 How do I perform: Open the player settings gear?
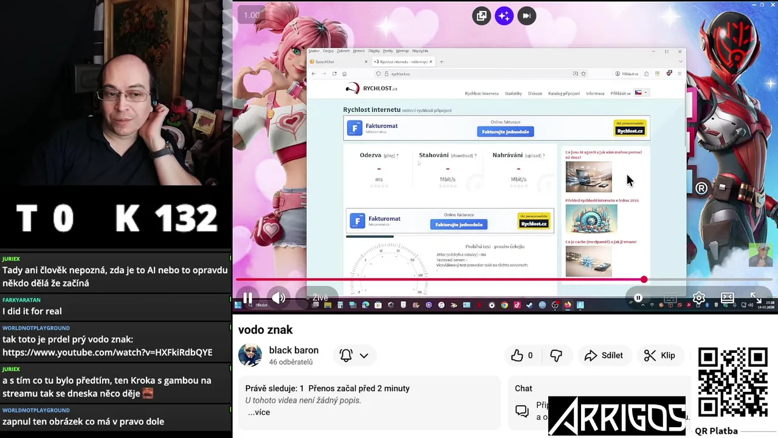699,298
